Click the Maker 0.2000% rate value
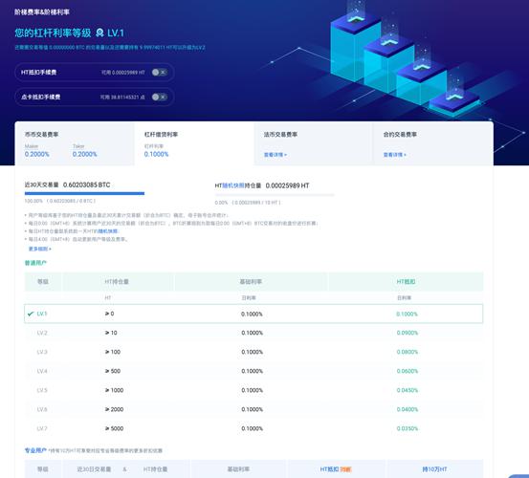The image size is (529, 478). 36,154
